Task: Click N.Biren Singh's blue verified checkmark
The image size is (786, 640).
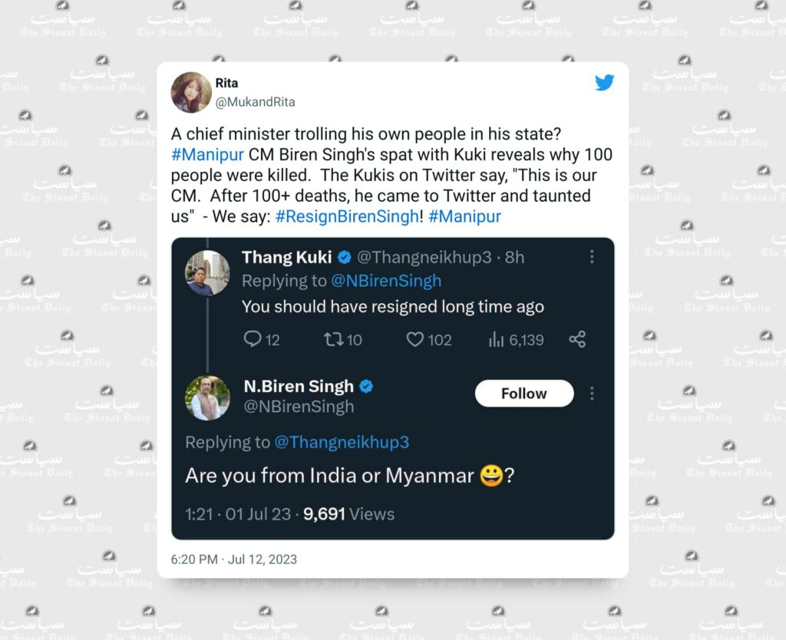Action: 366,387
